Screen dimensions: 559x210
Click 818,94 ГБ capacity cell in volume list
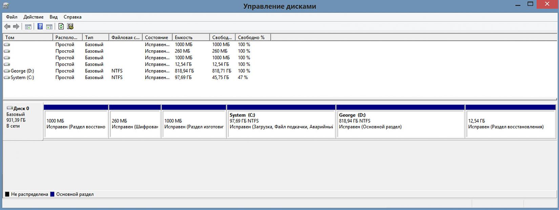(x=184, y=71)
